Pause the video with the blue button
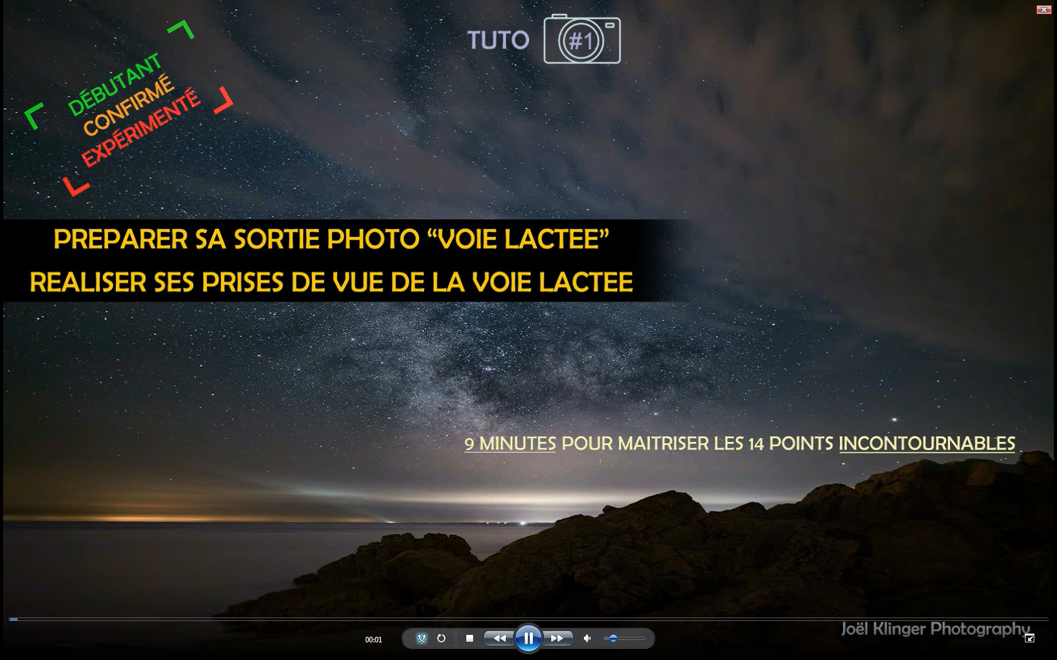 coord(528,639)
